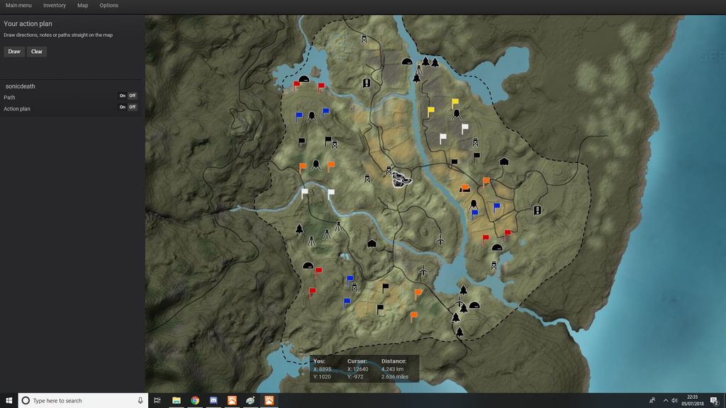
Task: Select the outpost dome beside the twin pines
Action: pos(407,61)
